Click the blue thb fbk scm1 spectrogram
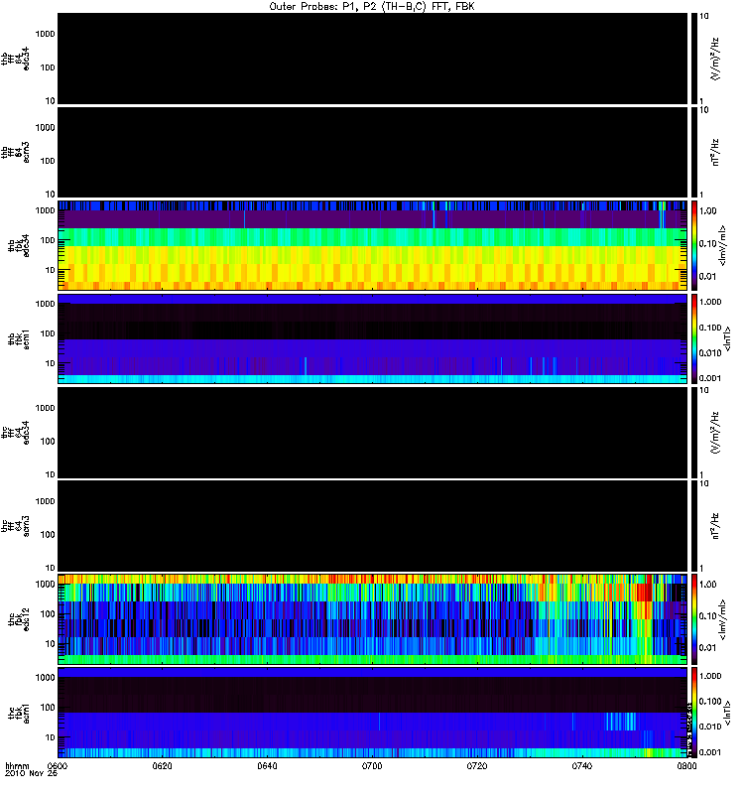The width and height of the screenshot is (744, 794). coord(372,338)
